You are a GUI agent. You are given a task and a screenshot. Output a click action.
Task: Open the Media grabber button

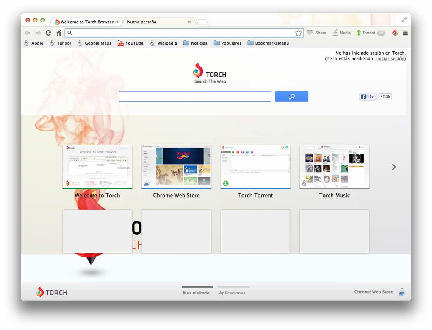point(342,33)
